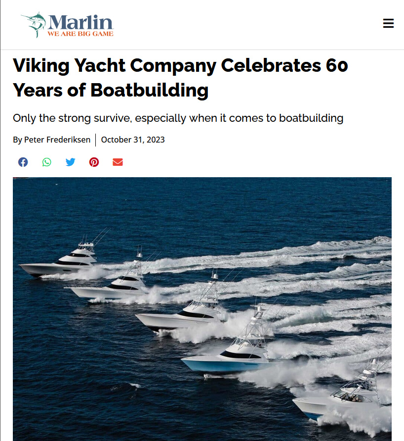This screenshot has width=404, height=441.
Task: Go home via the Marlin wordmark
Action: (81, 22)
